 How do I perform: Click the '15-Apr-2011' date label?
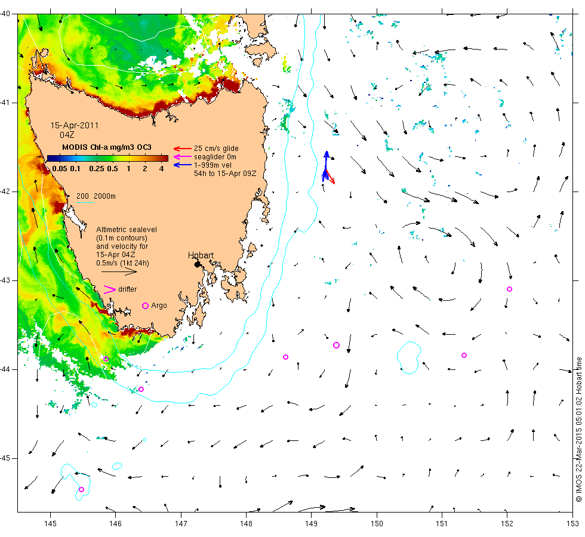coord(75,126)
